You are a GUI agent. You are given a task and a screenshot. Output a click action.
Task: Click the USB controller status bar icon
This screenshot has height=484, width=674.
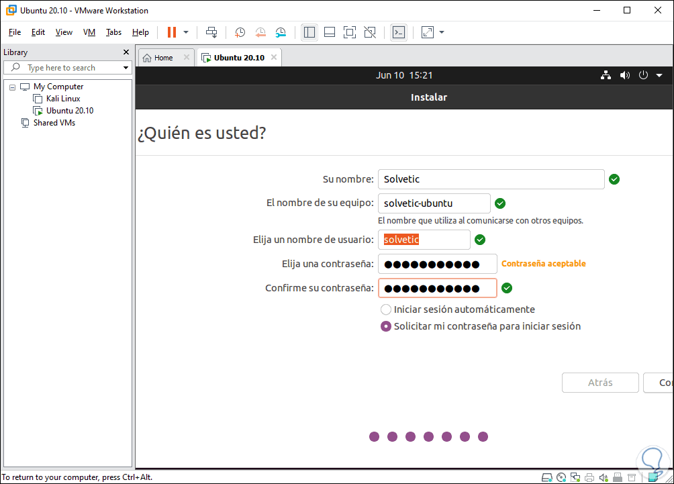click(618, 477)
